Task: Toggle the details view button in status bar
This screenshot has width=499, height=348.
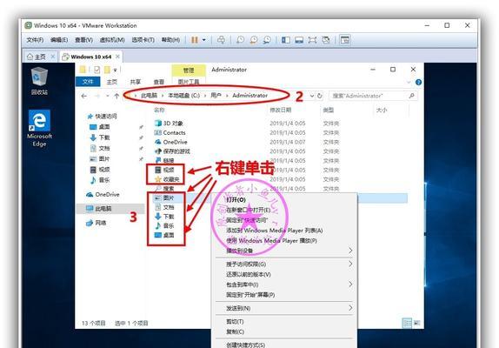Action: pos(407,323)
